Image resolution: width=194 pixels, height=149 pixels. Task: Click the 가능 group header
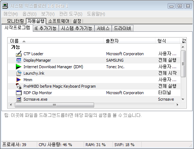tap(16, 47)
